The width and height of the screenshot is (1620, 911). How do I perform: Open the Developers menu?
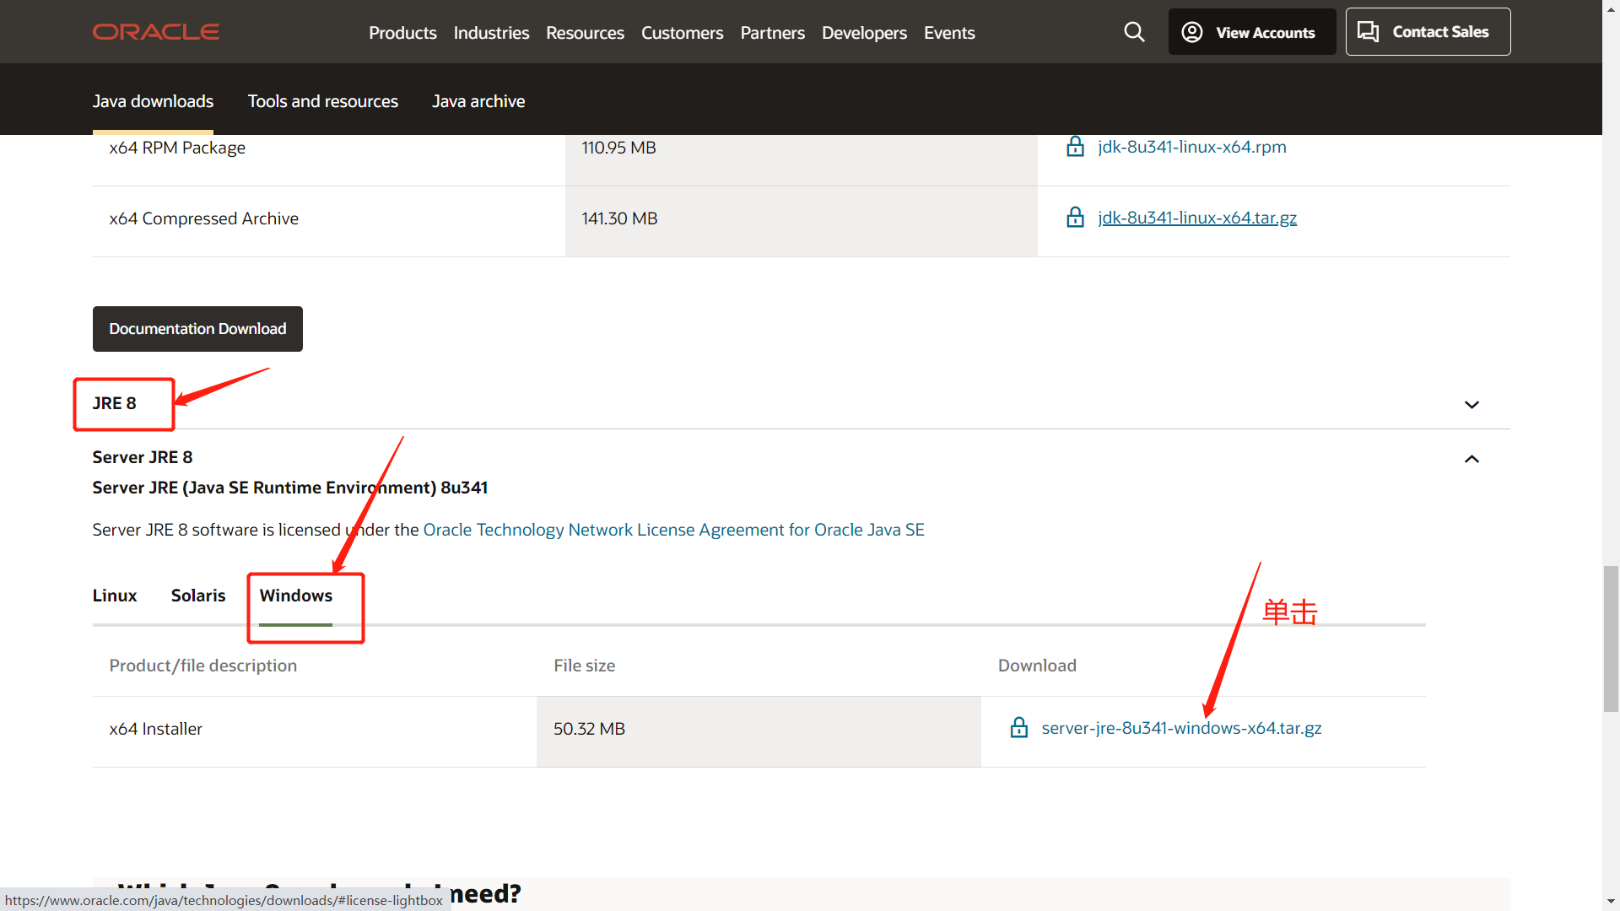[864, 33]
